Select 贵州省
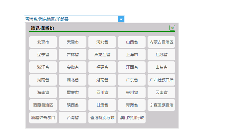 132,93
